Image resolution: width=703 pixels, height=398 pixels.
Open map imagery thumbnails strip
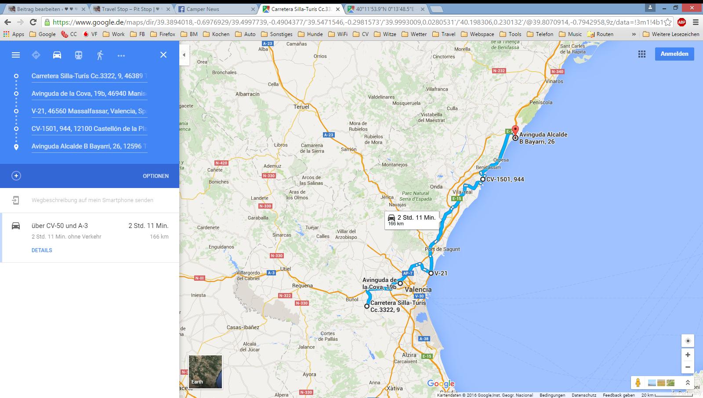pos(661,383)
